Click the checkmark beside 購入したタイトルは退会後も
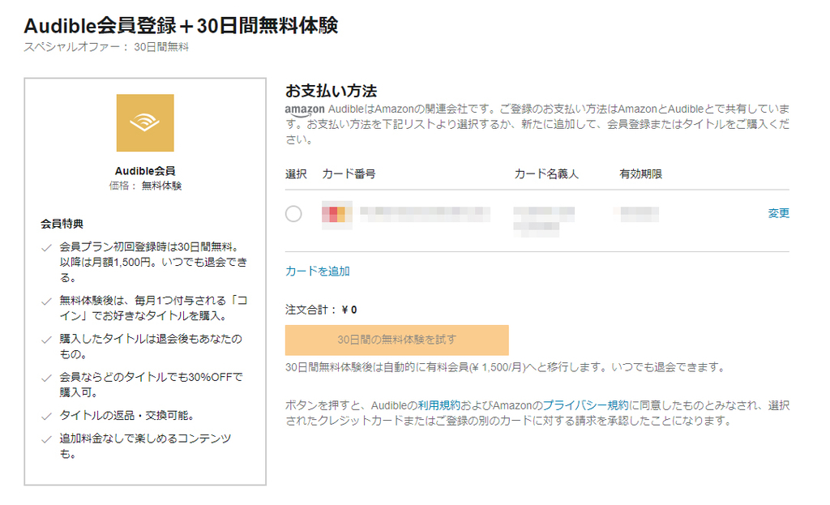Screen dimensions: 830x505 click(x=46, y=340)
